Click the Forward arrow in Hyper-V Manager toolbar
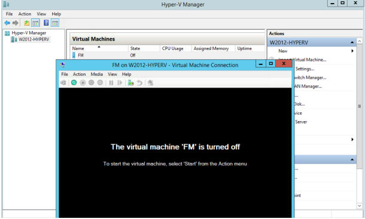The width and height of the screenshot is (365, 219). [16, 23]
